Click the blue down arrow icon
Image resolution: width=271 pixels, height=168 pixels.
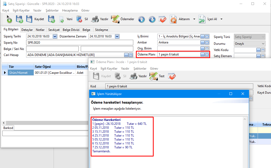point(152,19)
